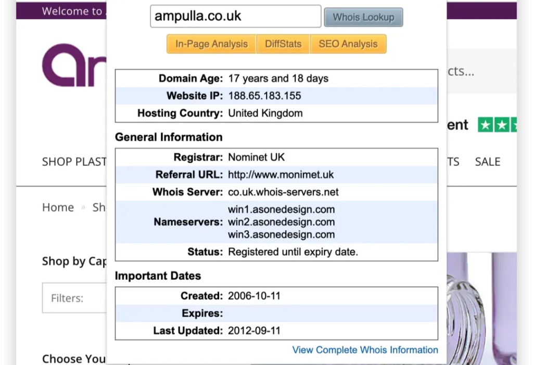This screenshot has width=533, height=365.
Task: Open the SHOP PLAST menu item on the webpage
Action: [74, 162]
